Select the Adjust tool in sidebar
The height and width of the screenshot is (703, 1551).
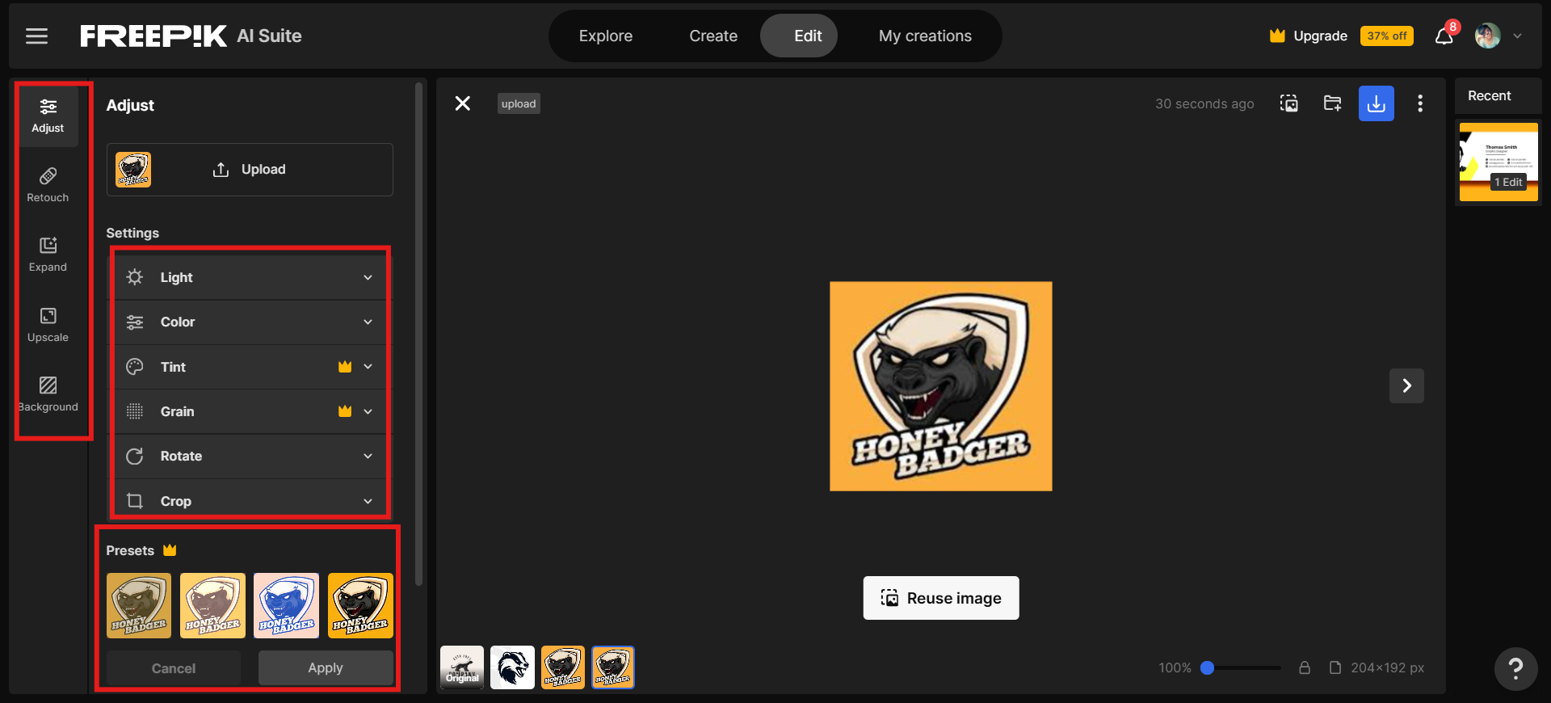click(x=48, y=116)
